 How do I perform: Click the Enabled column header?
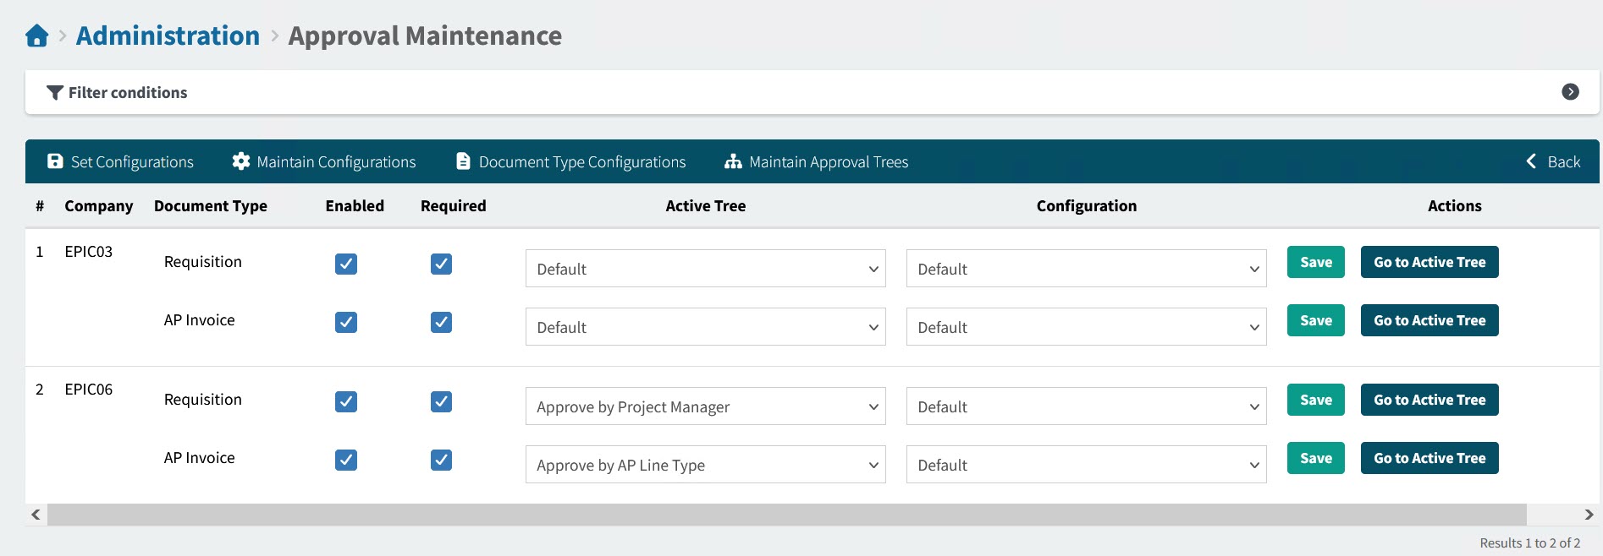355,205
